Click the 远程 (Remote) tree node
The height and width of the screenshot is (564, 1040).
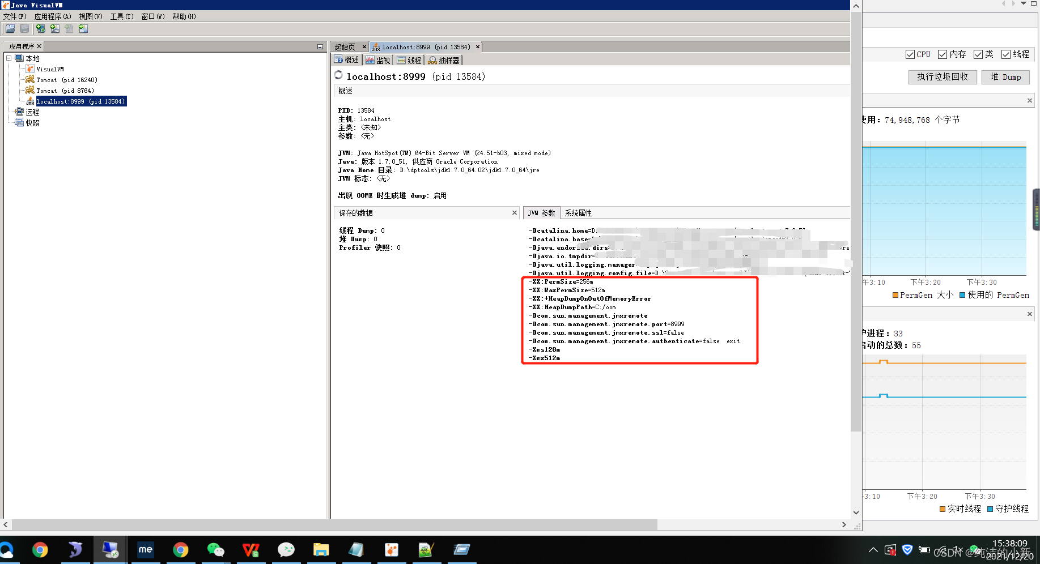click(32, 112)
